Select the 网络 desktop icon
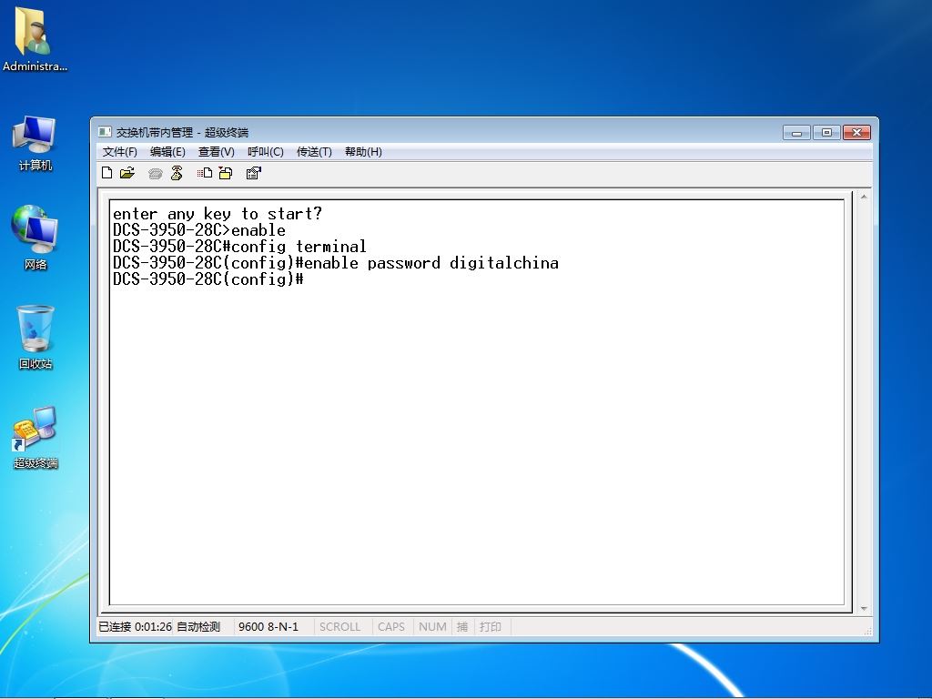Screen dimensions: 932x699 [35, 238]
